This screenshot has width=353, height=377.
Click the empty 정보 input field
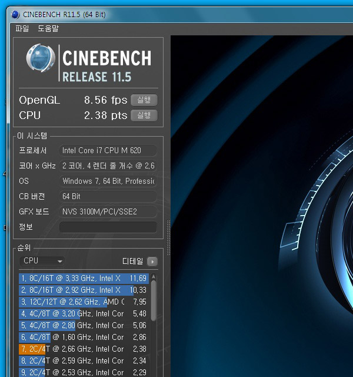[x=108, y=227]
